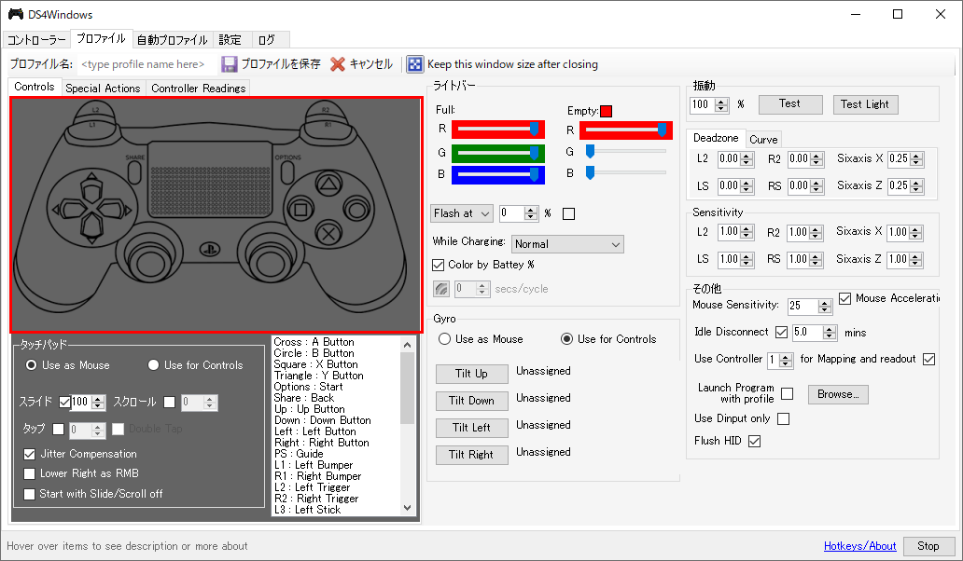Screen dimensions: 963x561
Task: Select Gyro Use as Mouse option
Action: click(445, 339)
